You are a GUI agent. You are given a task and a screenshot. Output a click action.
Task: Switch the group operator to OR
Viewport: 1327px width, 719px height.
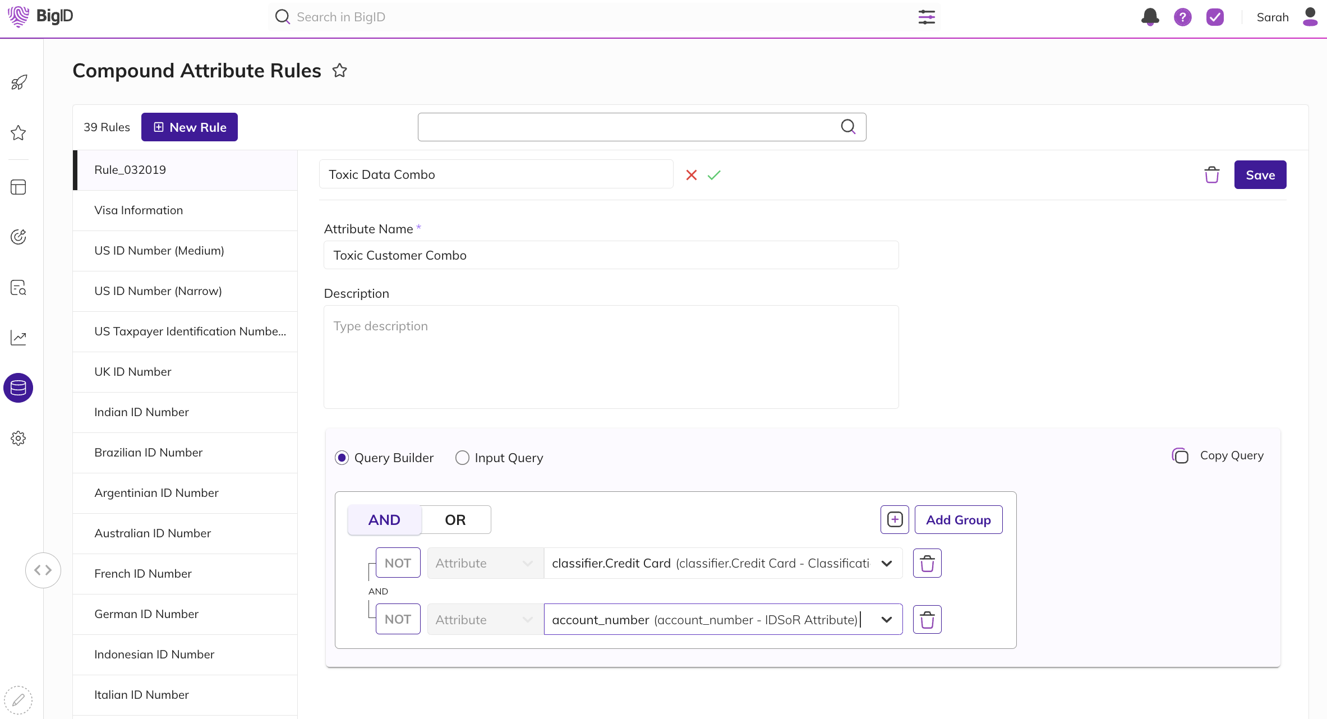[455, 520]
